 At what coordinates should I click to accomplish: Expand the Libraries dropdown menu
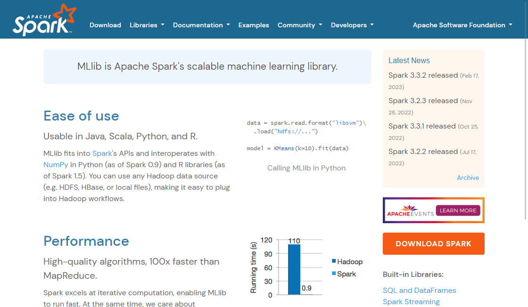click(x=147, y=25)
